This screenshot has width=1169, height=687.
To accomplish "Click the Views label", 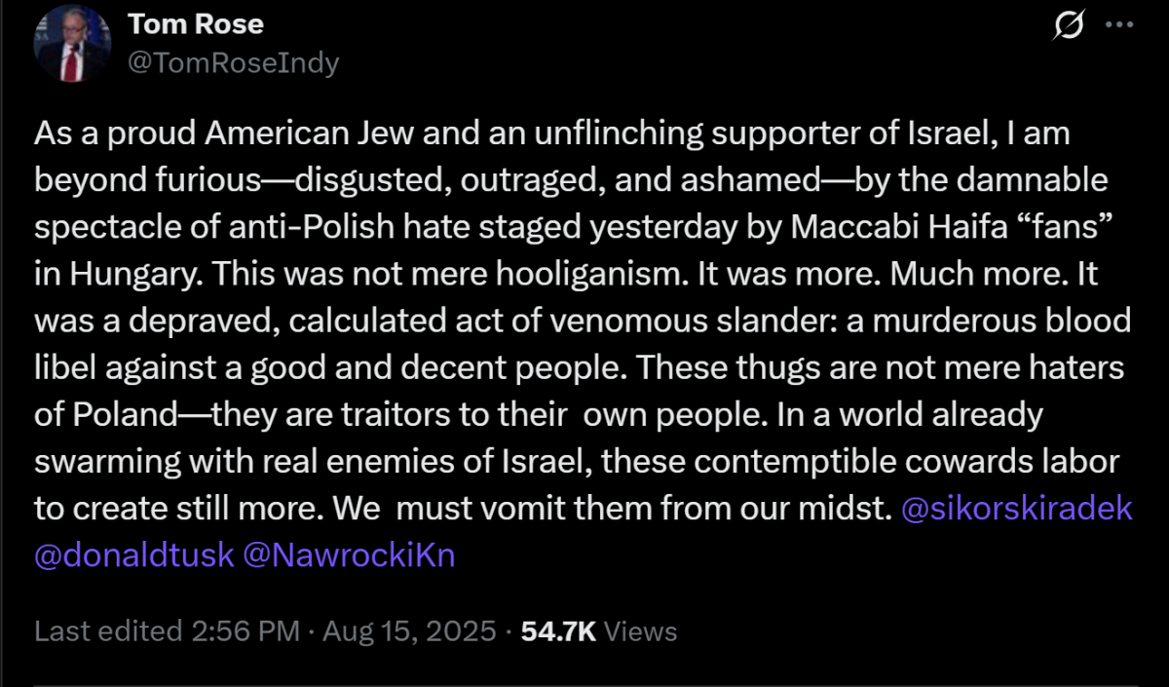I will 640,630.
